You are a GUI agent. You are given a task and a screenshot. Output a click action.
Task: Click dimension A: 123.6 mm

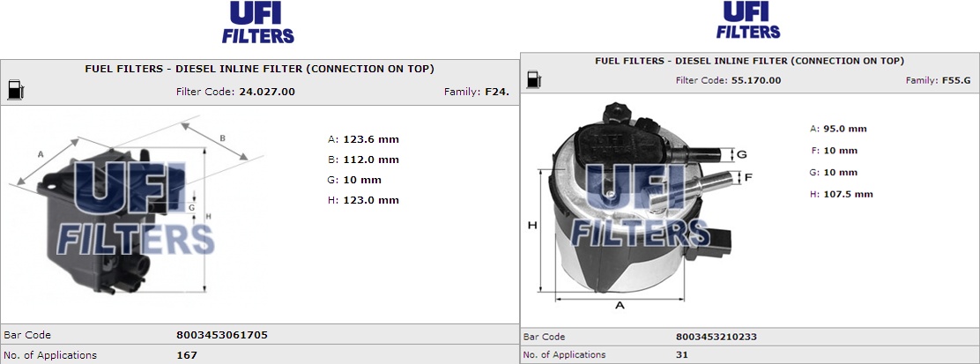(363, 139)
